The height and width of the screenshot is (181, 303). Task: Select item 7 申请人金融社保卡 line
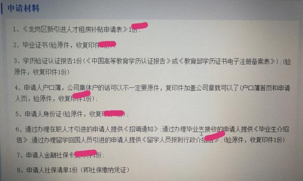click(60, 155)
